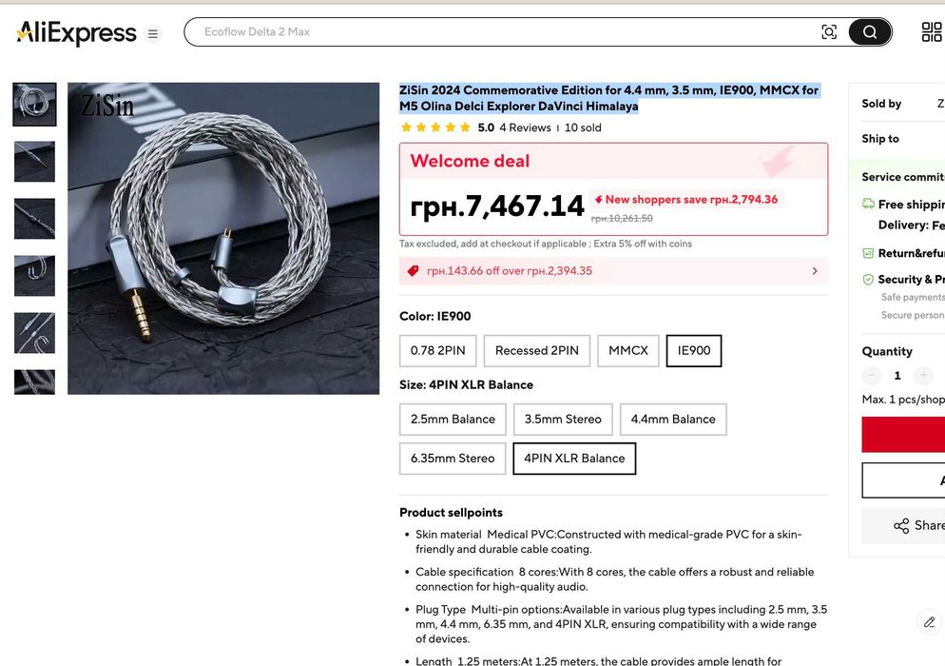Screen dimensions: 945x666
Task: Decrease quantity with the minus icon
Action: [x=872, y=375]
